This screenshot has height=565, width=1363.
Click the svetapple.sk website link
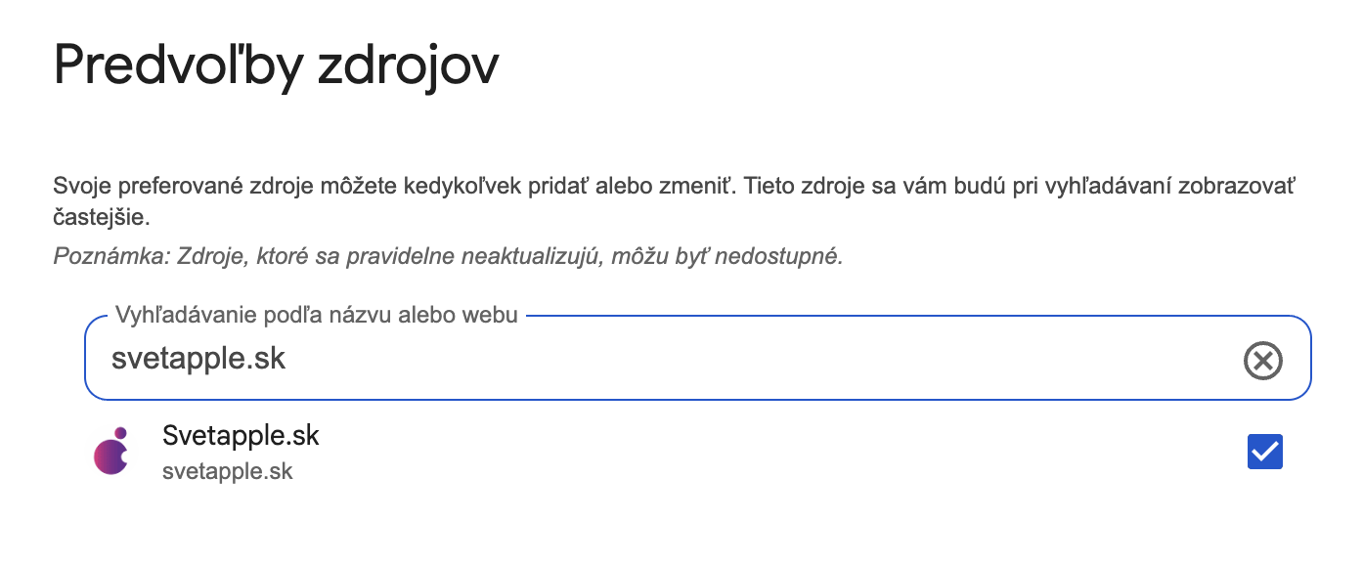[x=228, y=472]
